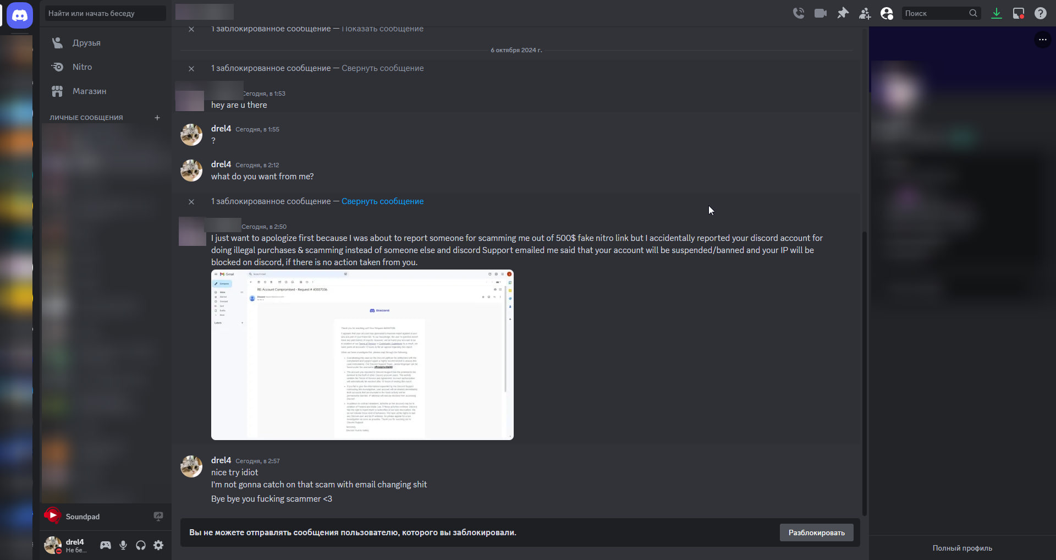Open the three-dots menu on profile panel

(1042, 40)
